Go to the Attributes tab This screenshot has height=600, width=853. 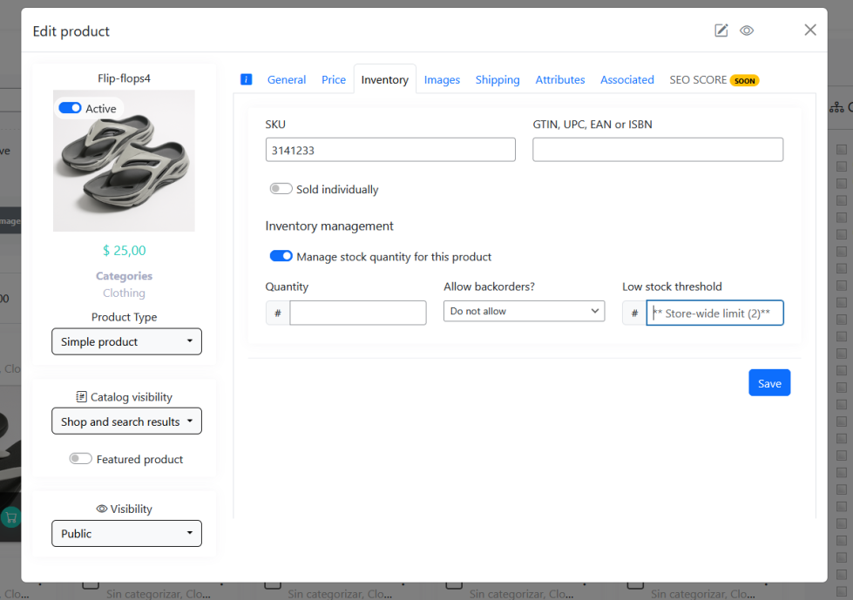[559, 80]
